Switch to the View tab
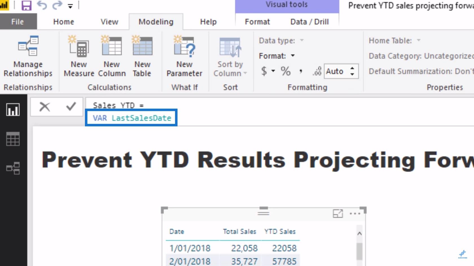This screenshot has height=266, width=474. pyautogui.click(x=109, y=22)
